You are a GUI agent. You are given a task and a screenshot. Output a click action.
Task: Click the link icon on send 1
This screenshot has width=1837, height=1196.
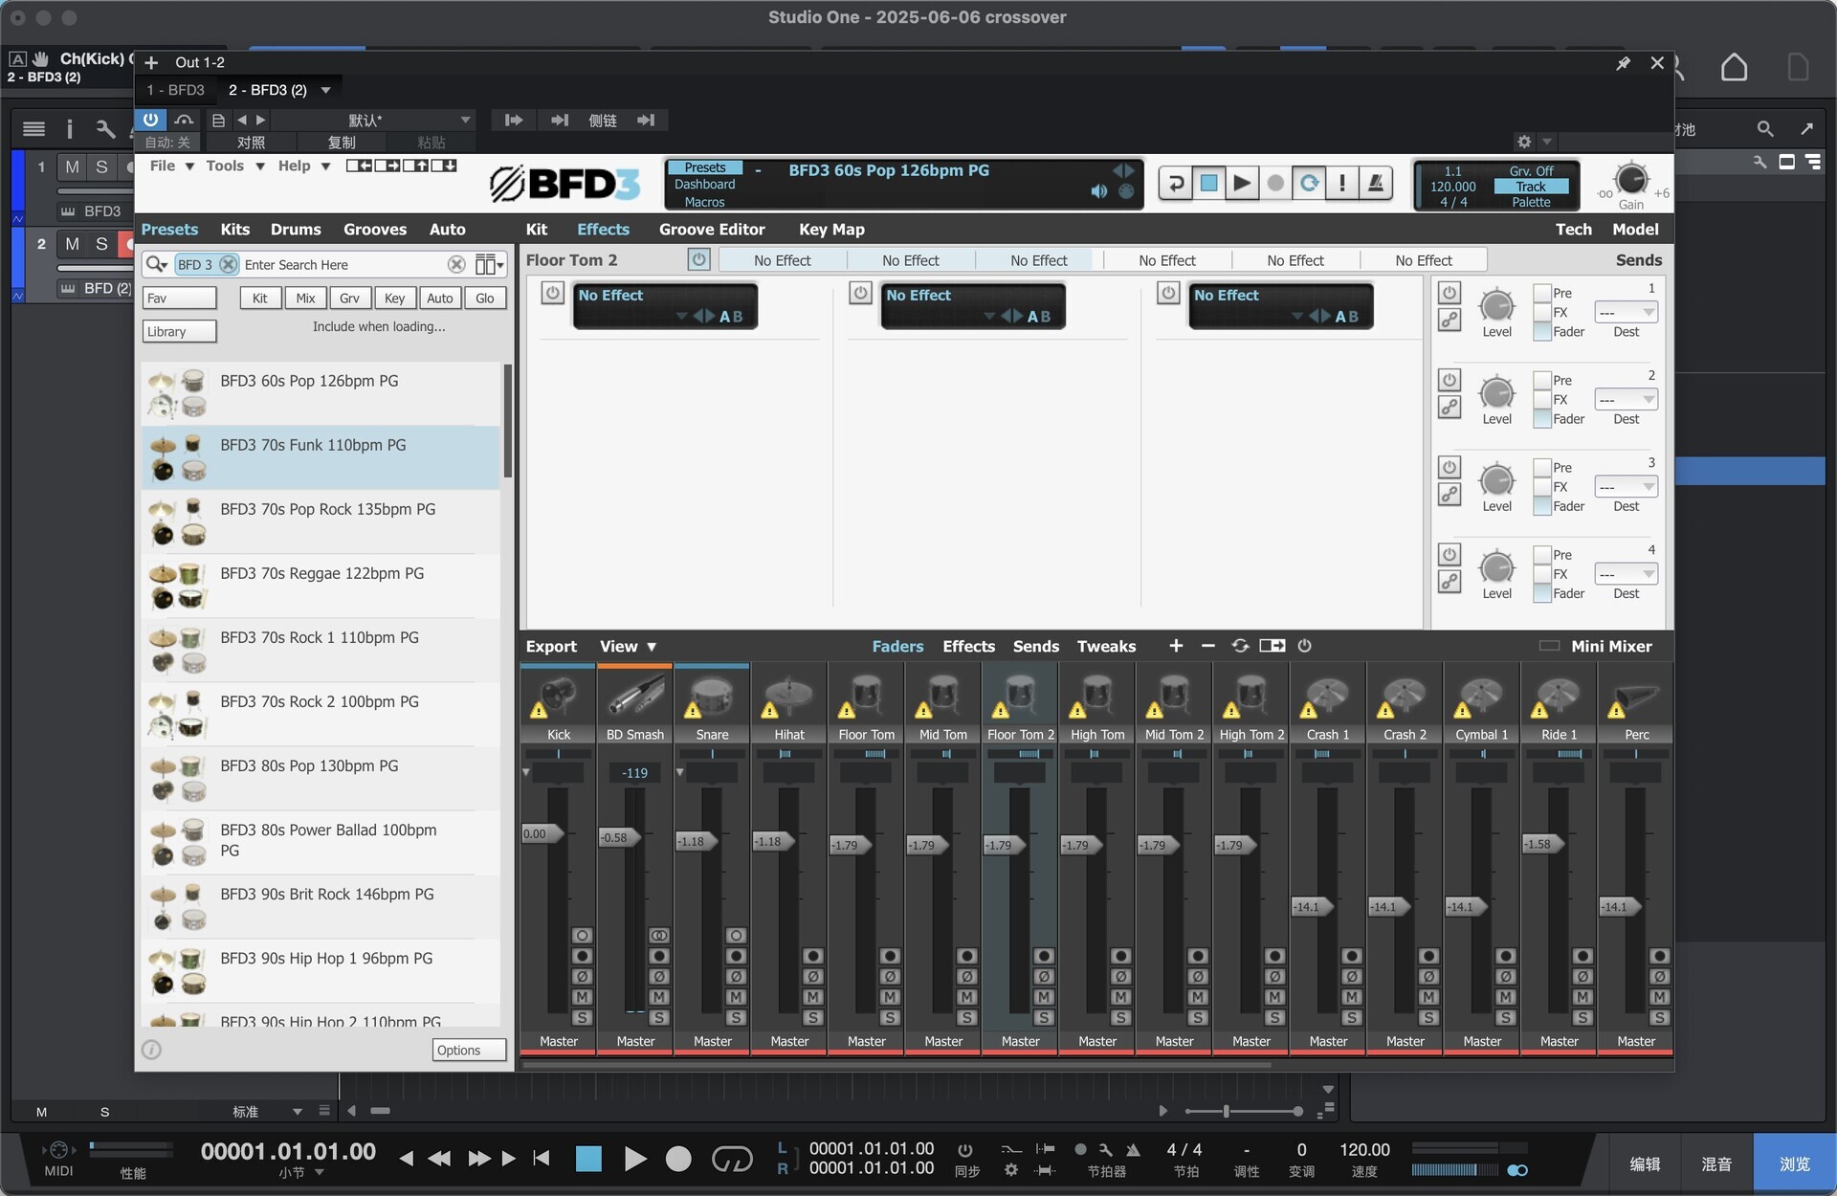coord(1450,321)
